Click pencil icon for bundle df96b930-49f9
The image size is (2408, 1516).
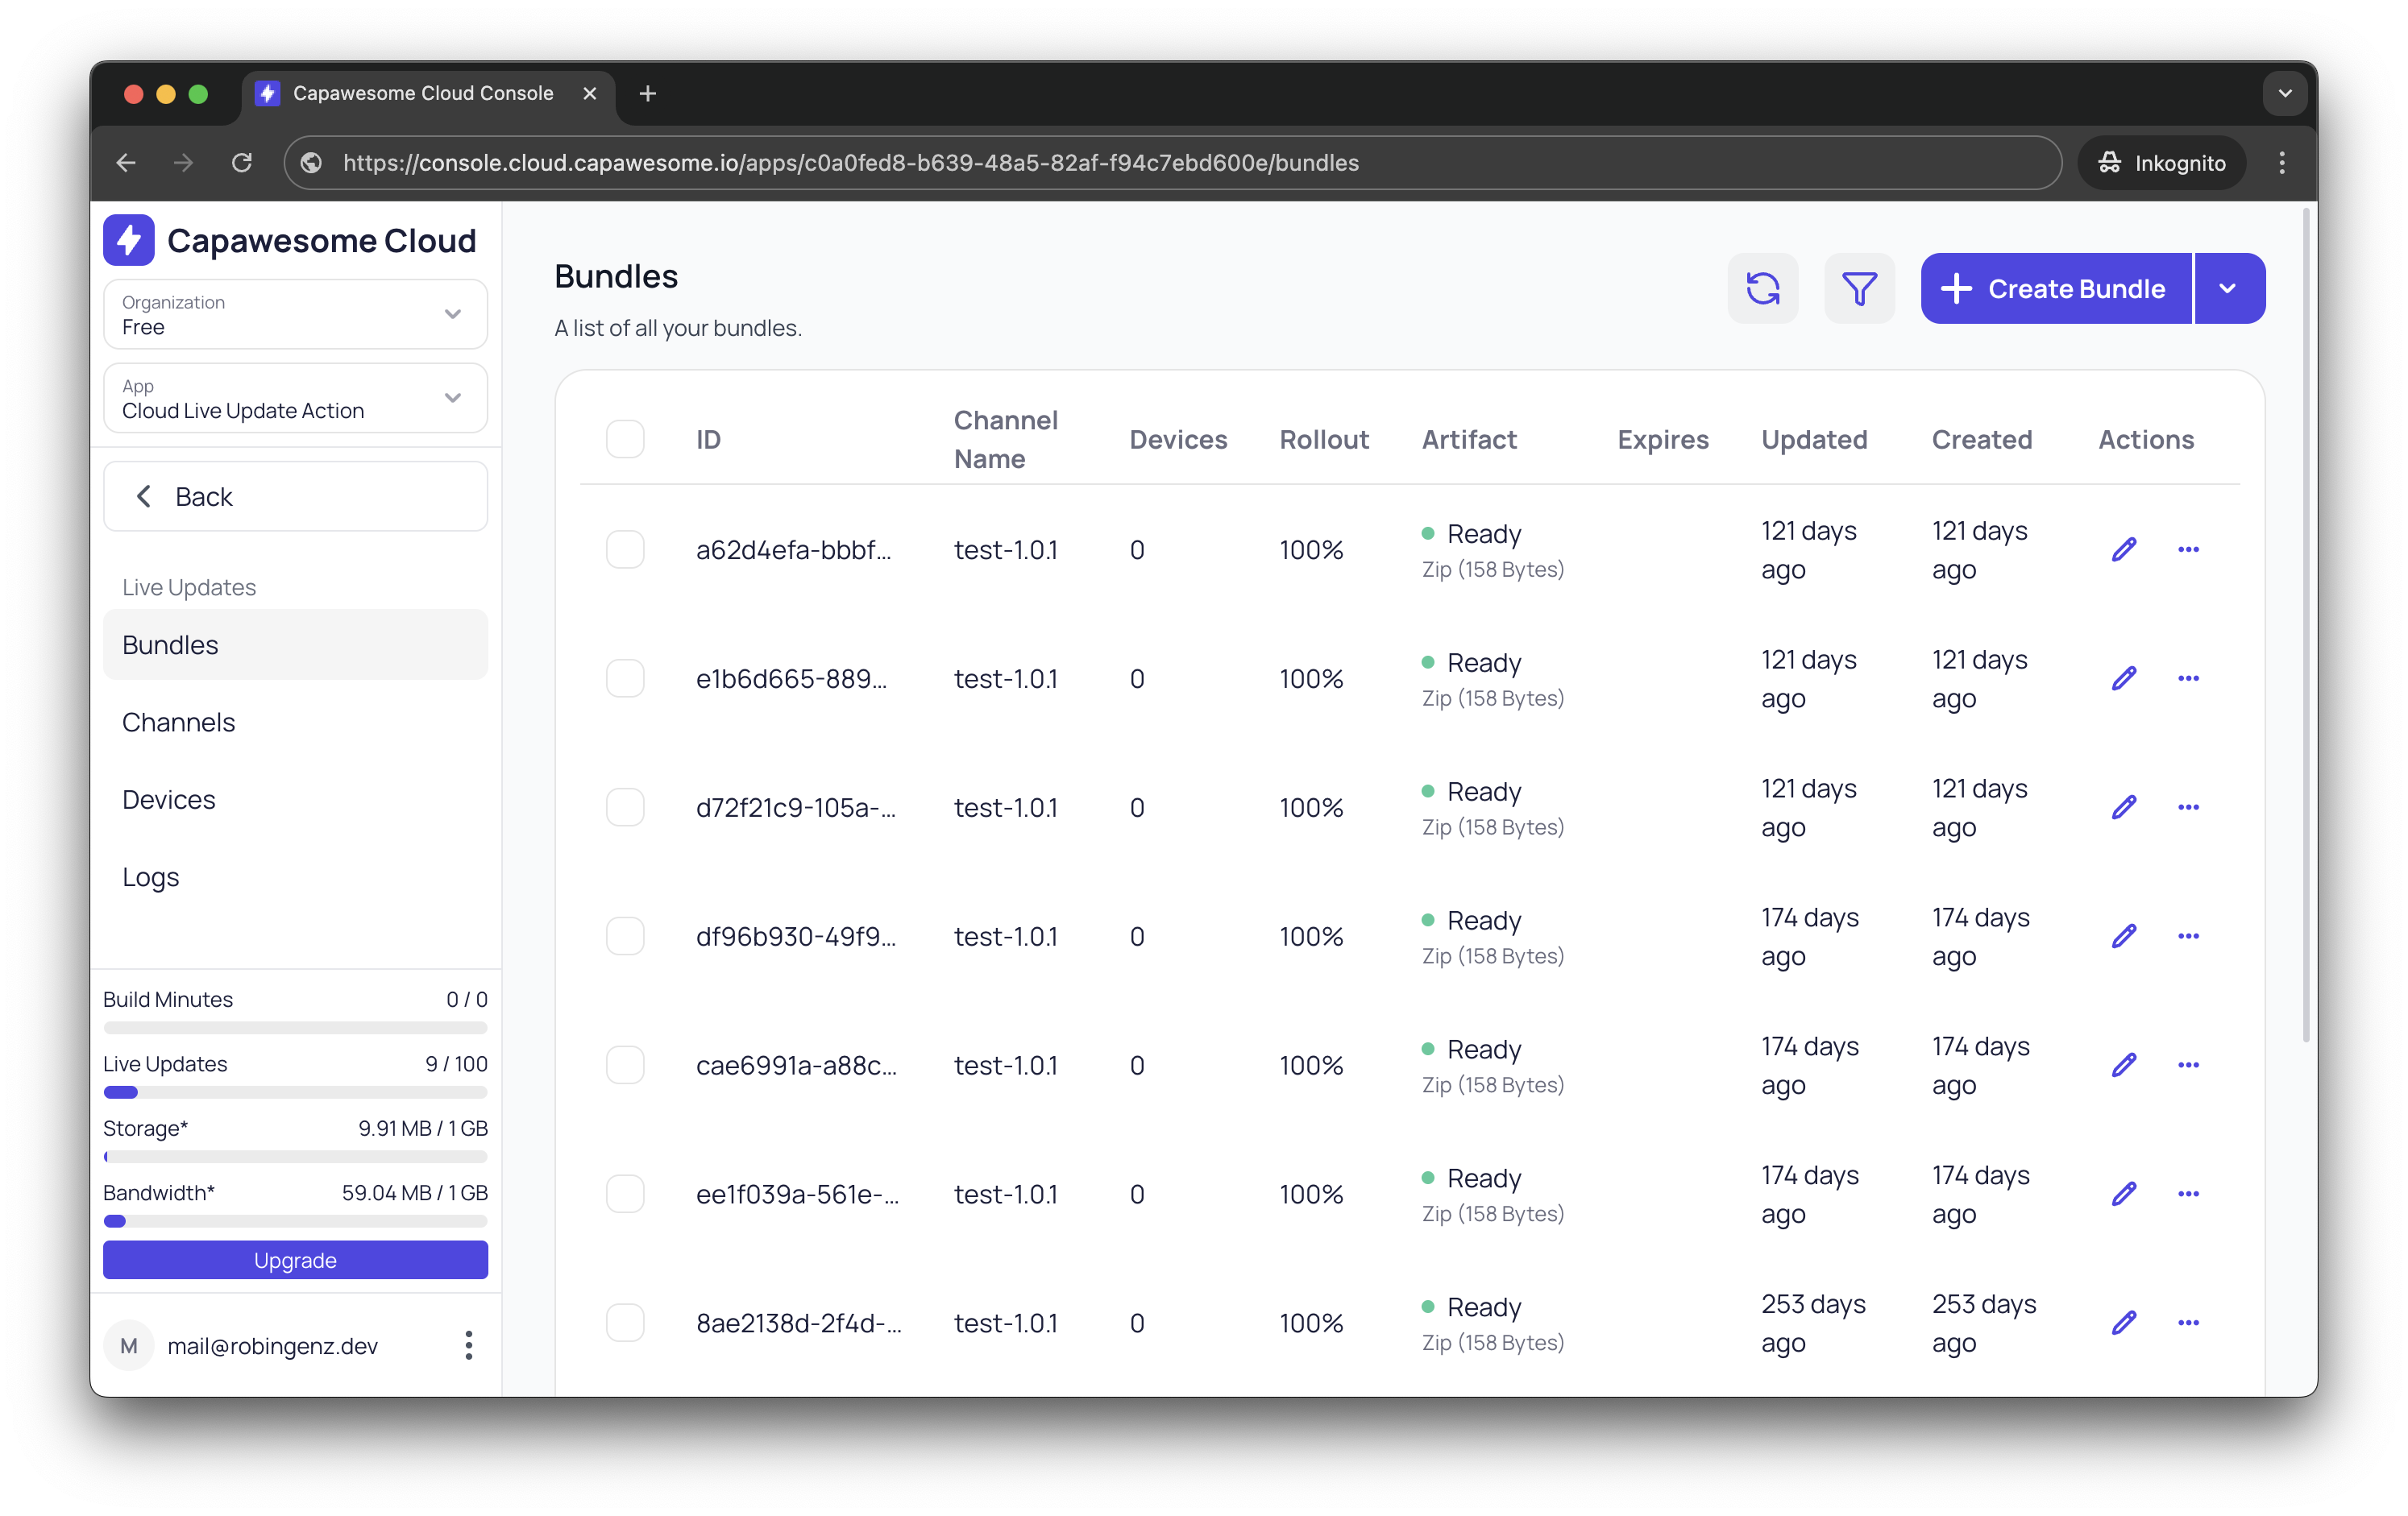coord(2123,936)
